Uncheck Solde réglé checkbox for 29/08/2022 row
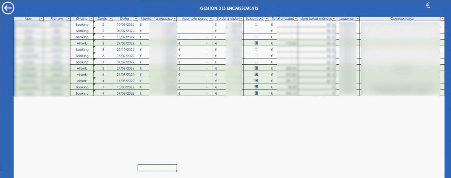451x178 pixels. coord(256,43)
